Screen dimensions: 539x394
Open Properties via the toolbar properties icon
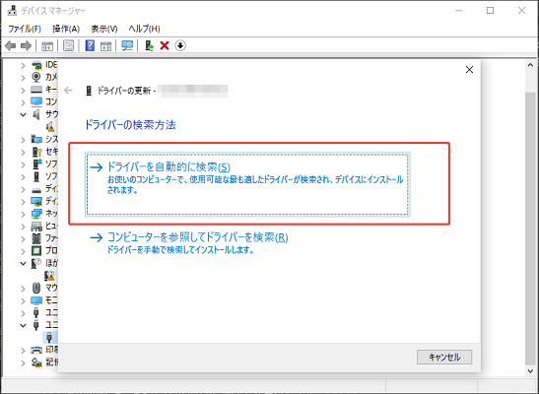pos(68,45)
